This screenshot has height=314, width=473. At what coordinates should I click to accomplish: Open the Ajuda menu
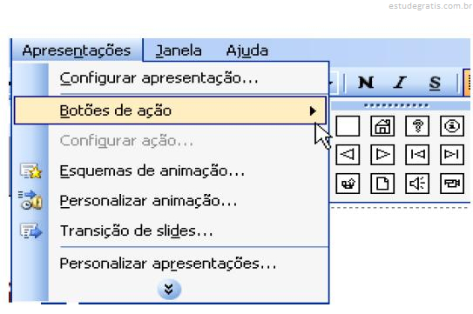click(247, 50)
